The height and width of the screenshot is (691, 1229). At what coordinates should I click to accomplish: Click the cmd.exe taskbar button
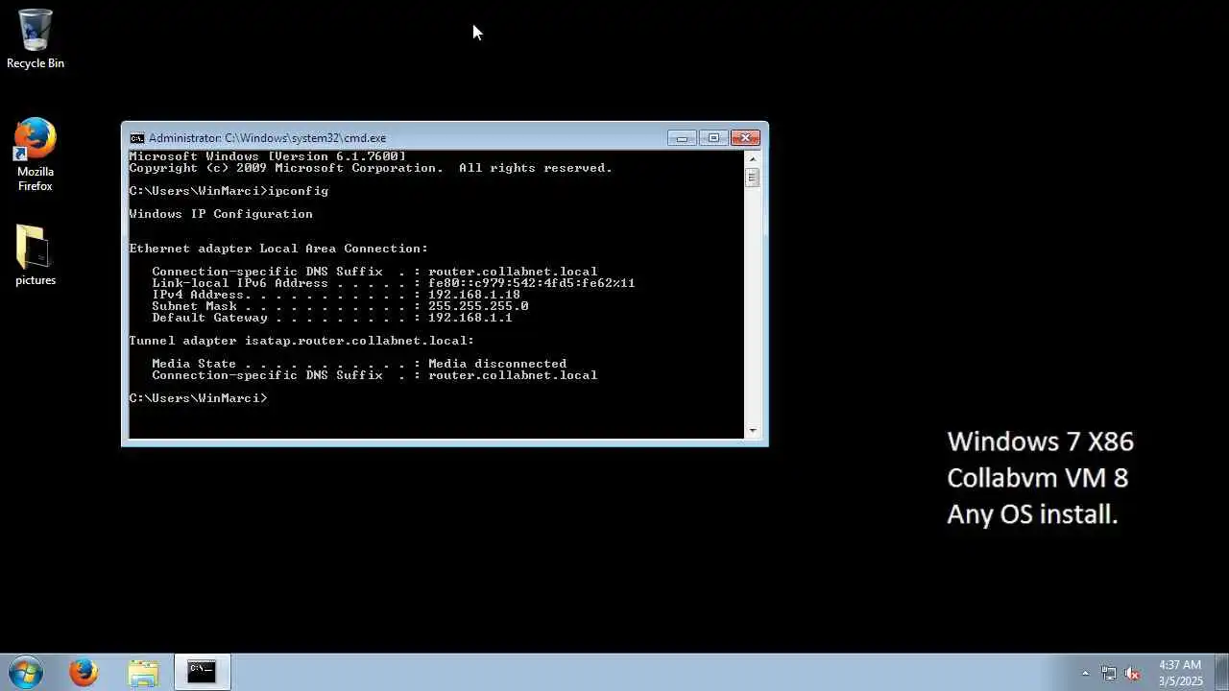[x=202, y=672]
